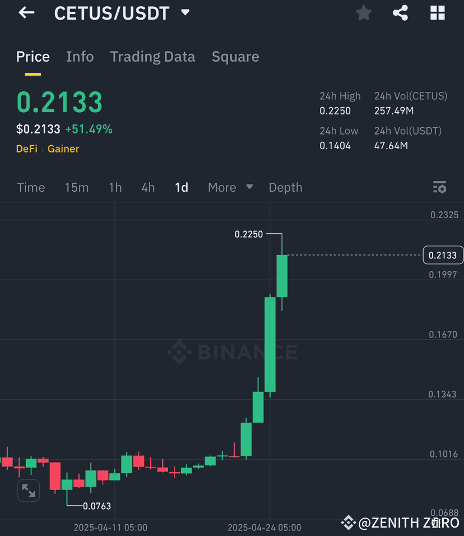The height and width of the screenshot is (536, 464).
Task: Open the CETUS/USDT pair dropdown
Action: point(184,13)
